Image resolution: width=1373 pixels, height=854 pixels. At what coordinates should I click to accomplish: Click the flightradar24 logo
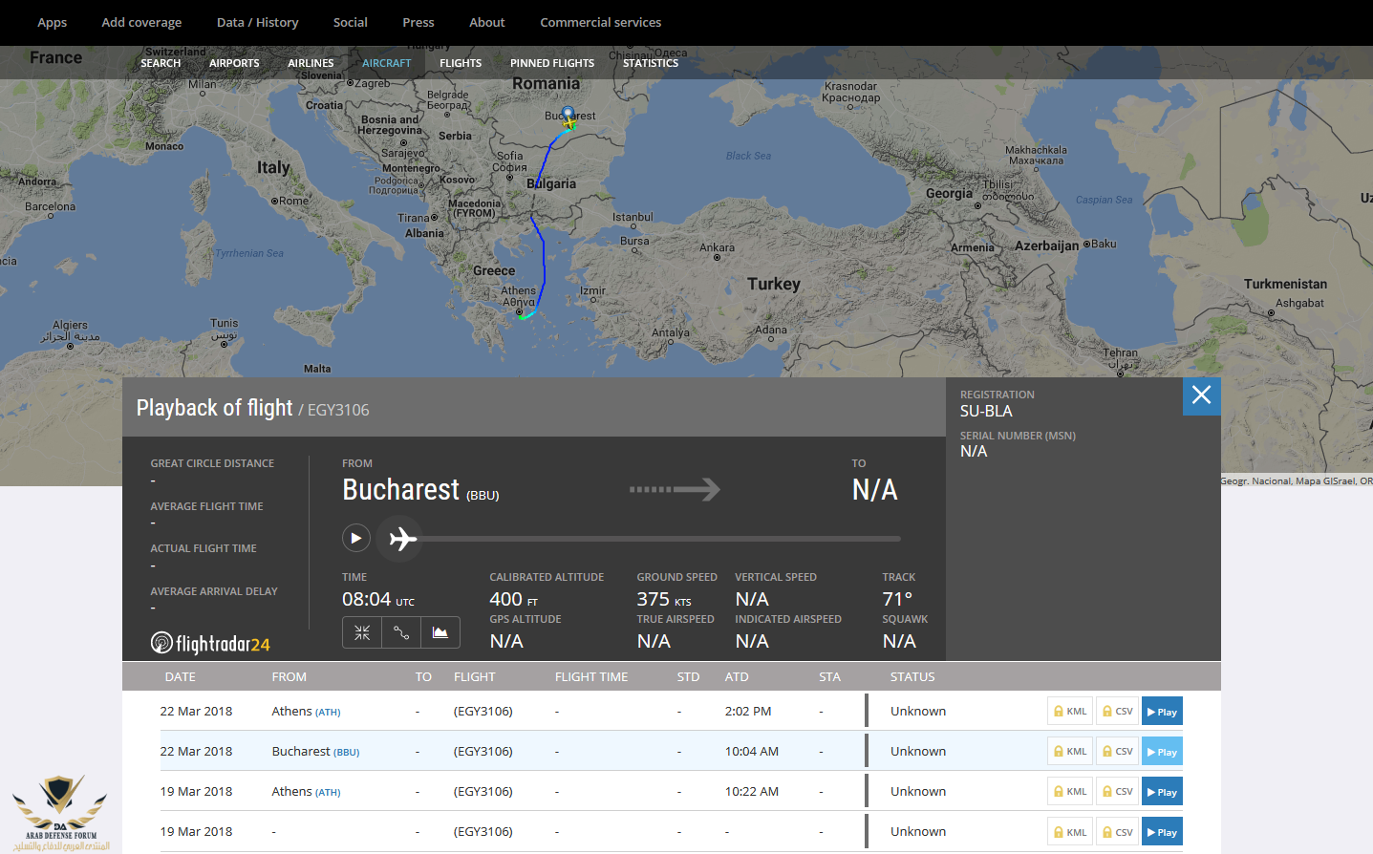tap(210, 643)
